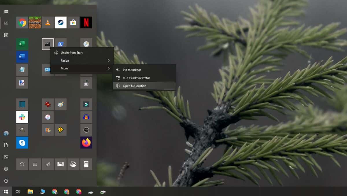Open the Resize submenu
This screenshot has height=196, width=347.
tap(82, 60)
